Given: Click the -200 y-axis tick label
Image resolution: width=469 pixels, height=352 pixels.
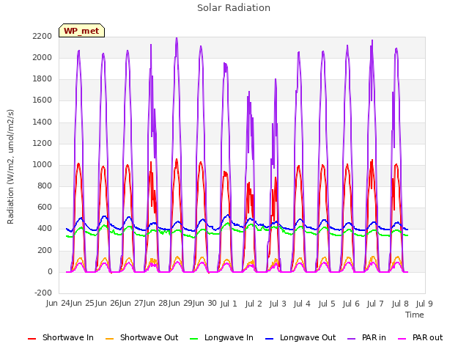Looking at the screenshot, I should (x=43, y=293).
